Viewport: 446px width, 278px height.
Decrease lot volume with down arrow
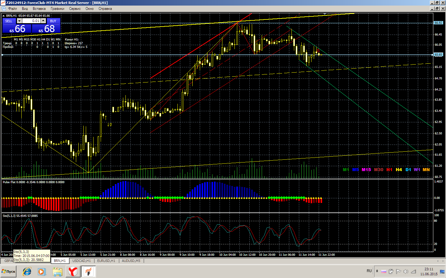(x=19, y=21)
